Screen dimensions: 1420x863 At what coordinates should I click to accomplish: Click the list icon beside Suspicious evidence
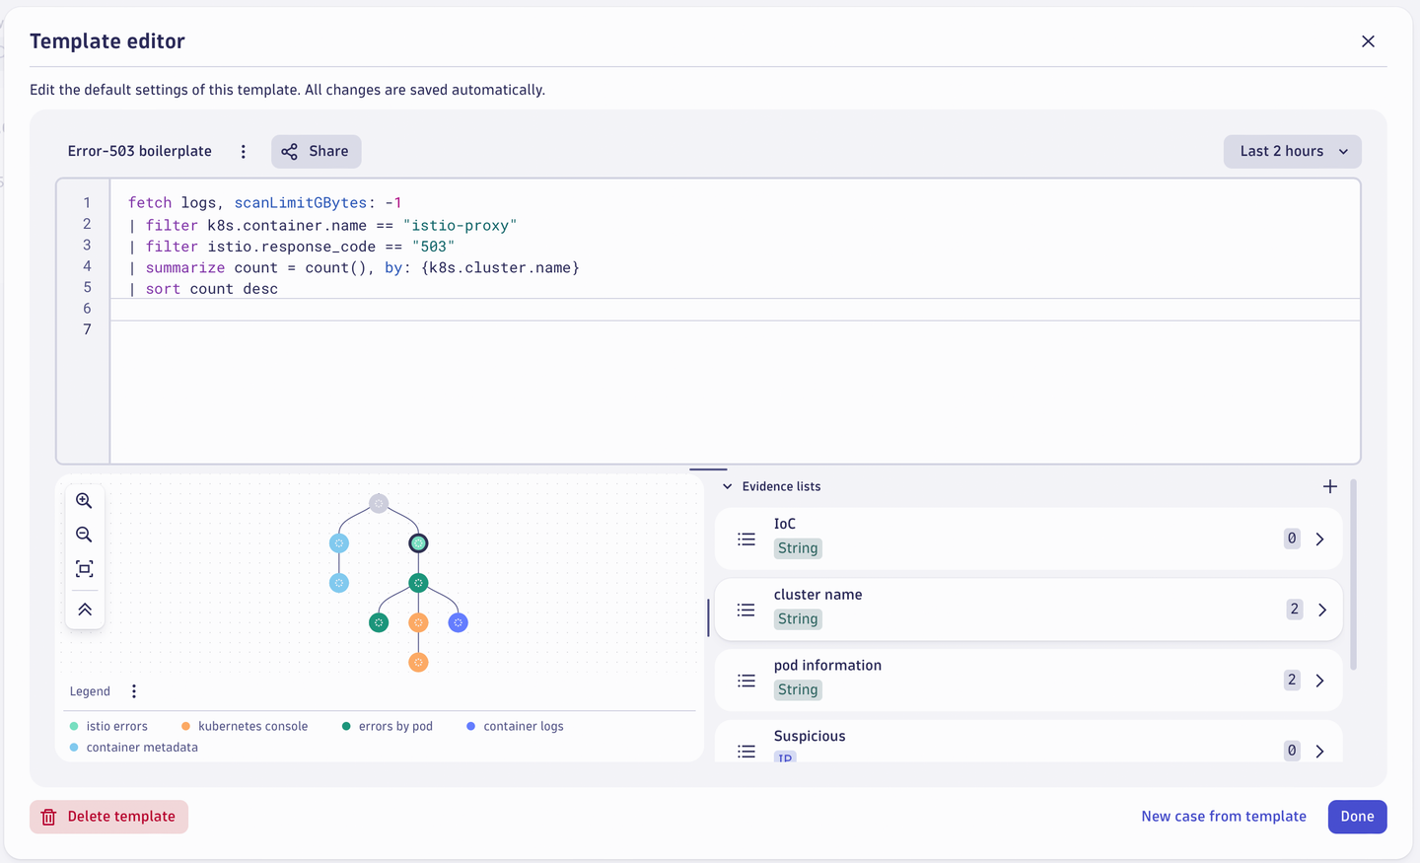[x=746, y=750]
